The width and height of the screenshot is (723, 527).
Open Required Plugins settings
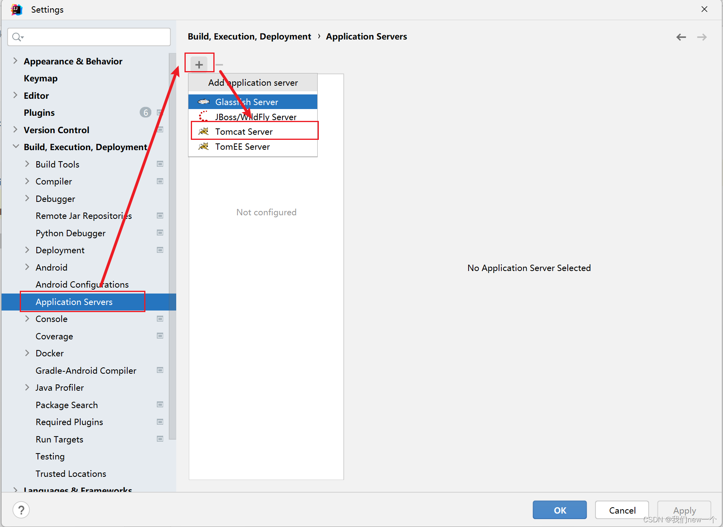click(x=69, y=422)
